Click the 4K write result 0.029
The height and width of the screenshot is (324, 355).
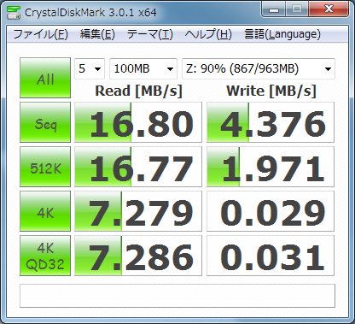[271, 211]
